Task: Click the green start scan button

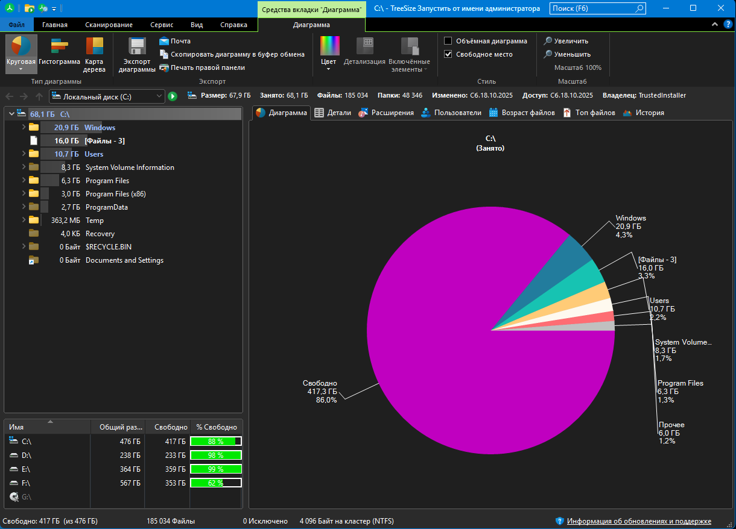Action: pos(173,96)
